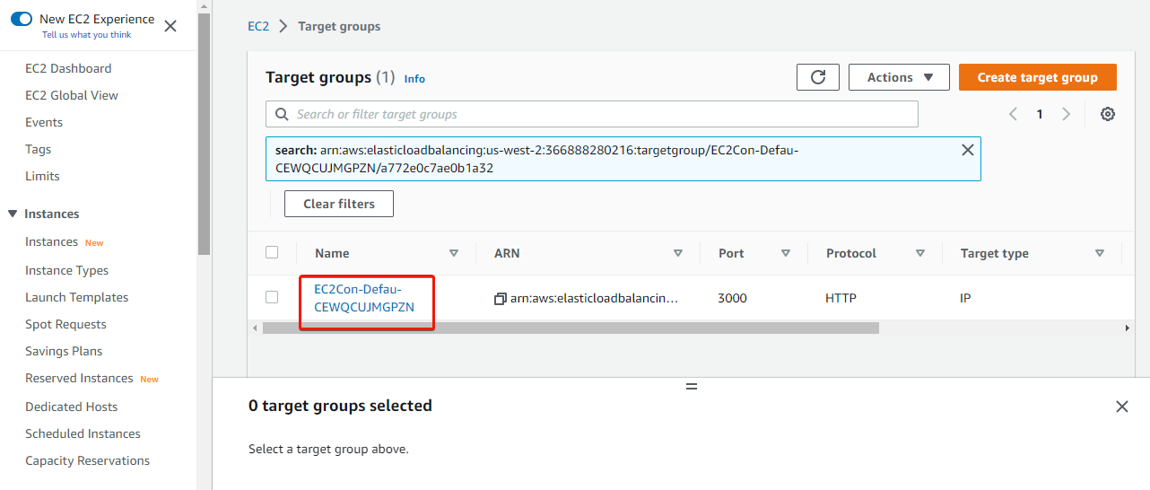Copy the ARN using the copy icon
This screenshot has height=490, width=1150.
(x=501, y=298)
